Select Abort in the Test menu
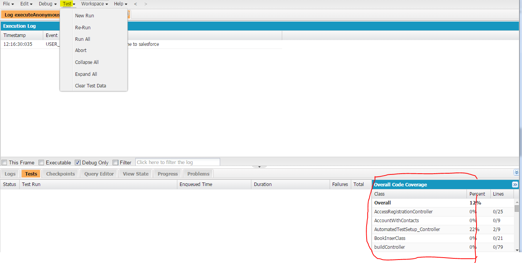 pyautogui.click(x=81, y=50)
